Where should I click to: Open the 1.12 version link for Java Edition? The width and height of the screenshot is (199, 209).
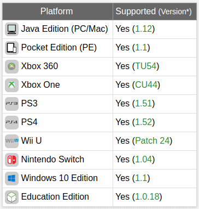[143, 29]
